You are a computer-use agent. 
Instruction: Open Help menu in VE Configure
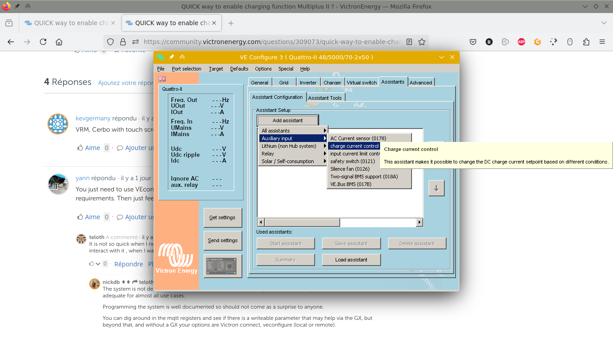(x=305, y=69)
